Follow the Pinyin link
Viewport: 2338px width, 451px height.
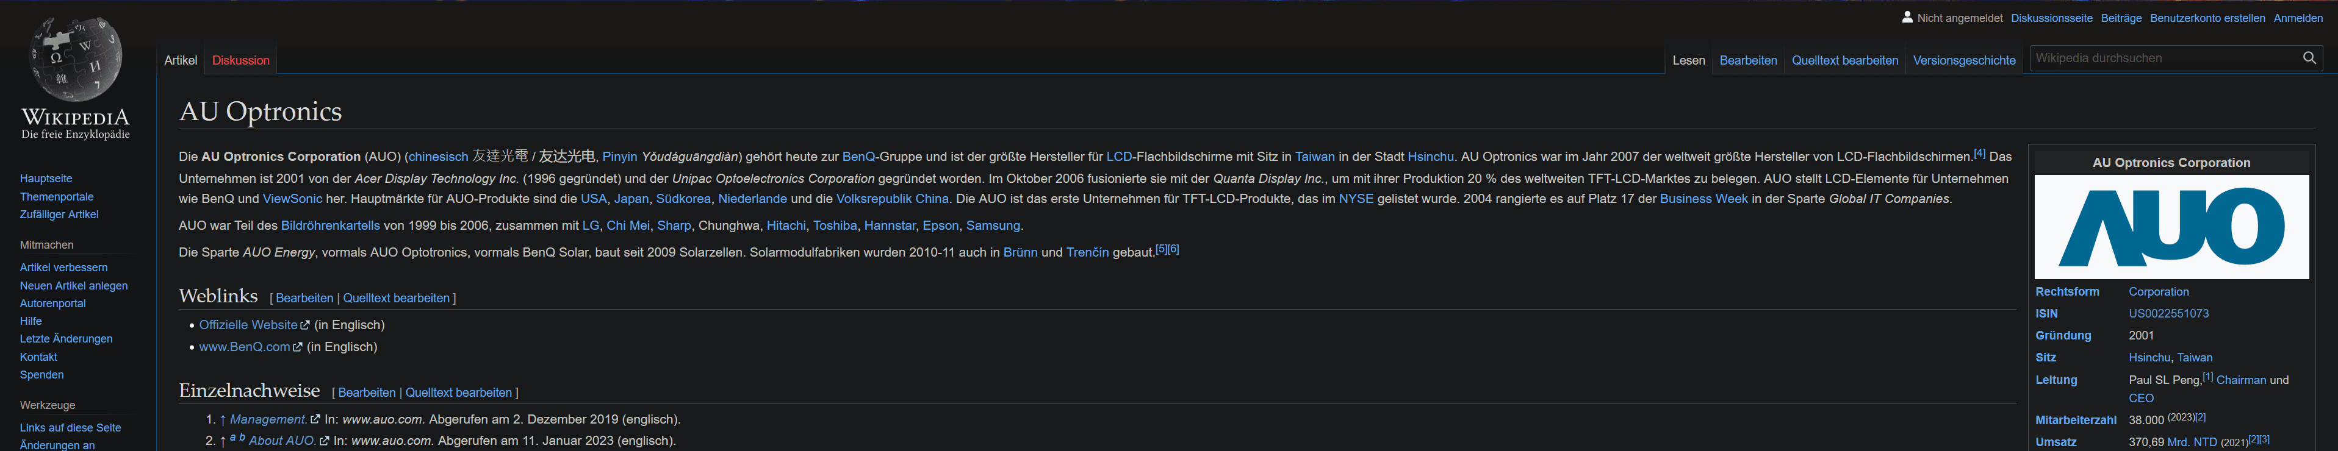click(620, 157)
